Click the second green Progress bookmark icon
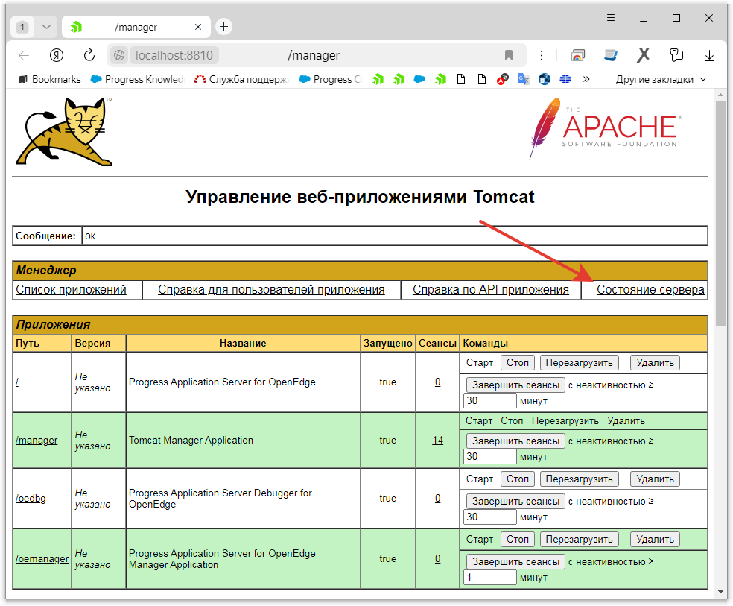The image size is (733, 606). tap(399, 79)
